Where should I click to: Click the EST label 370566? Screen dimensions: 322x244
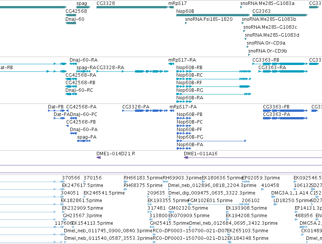(72, 178)
